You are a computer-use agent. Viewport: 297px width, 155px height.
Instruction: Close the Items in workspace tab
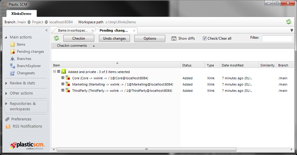[x=92, y=31]
